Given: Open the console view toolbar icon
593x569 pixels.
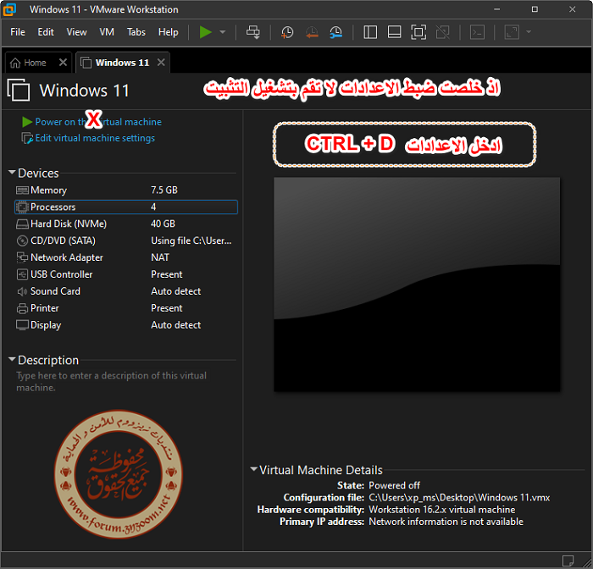Looking at the screenshot, I should pyautogui.click(x=477, y=32).
